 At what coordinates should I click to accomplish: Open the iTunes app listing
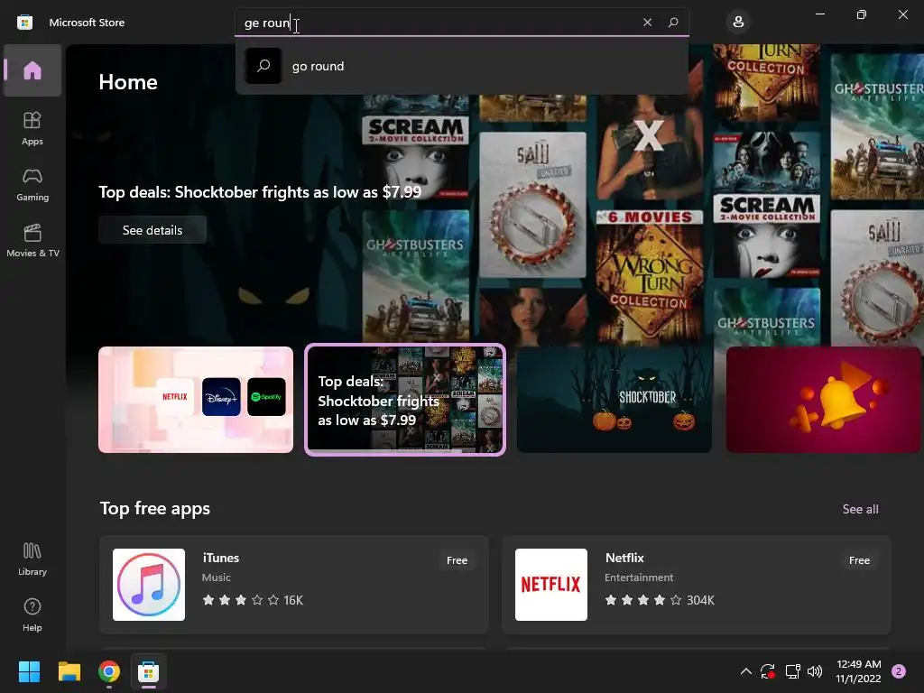pyautogui.click(x=294, y=585)
